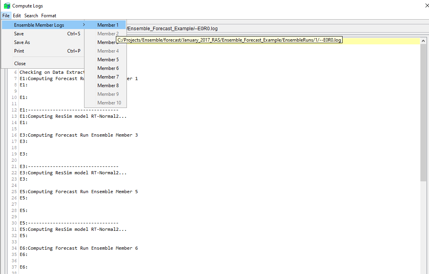This screenshot has width=429, height=274.
Task: Open the Member 8 log
Action: [108, 85]
